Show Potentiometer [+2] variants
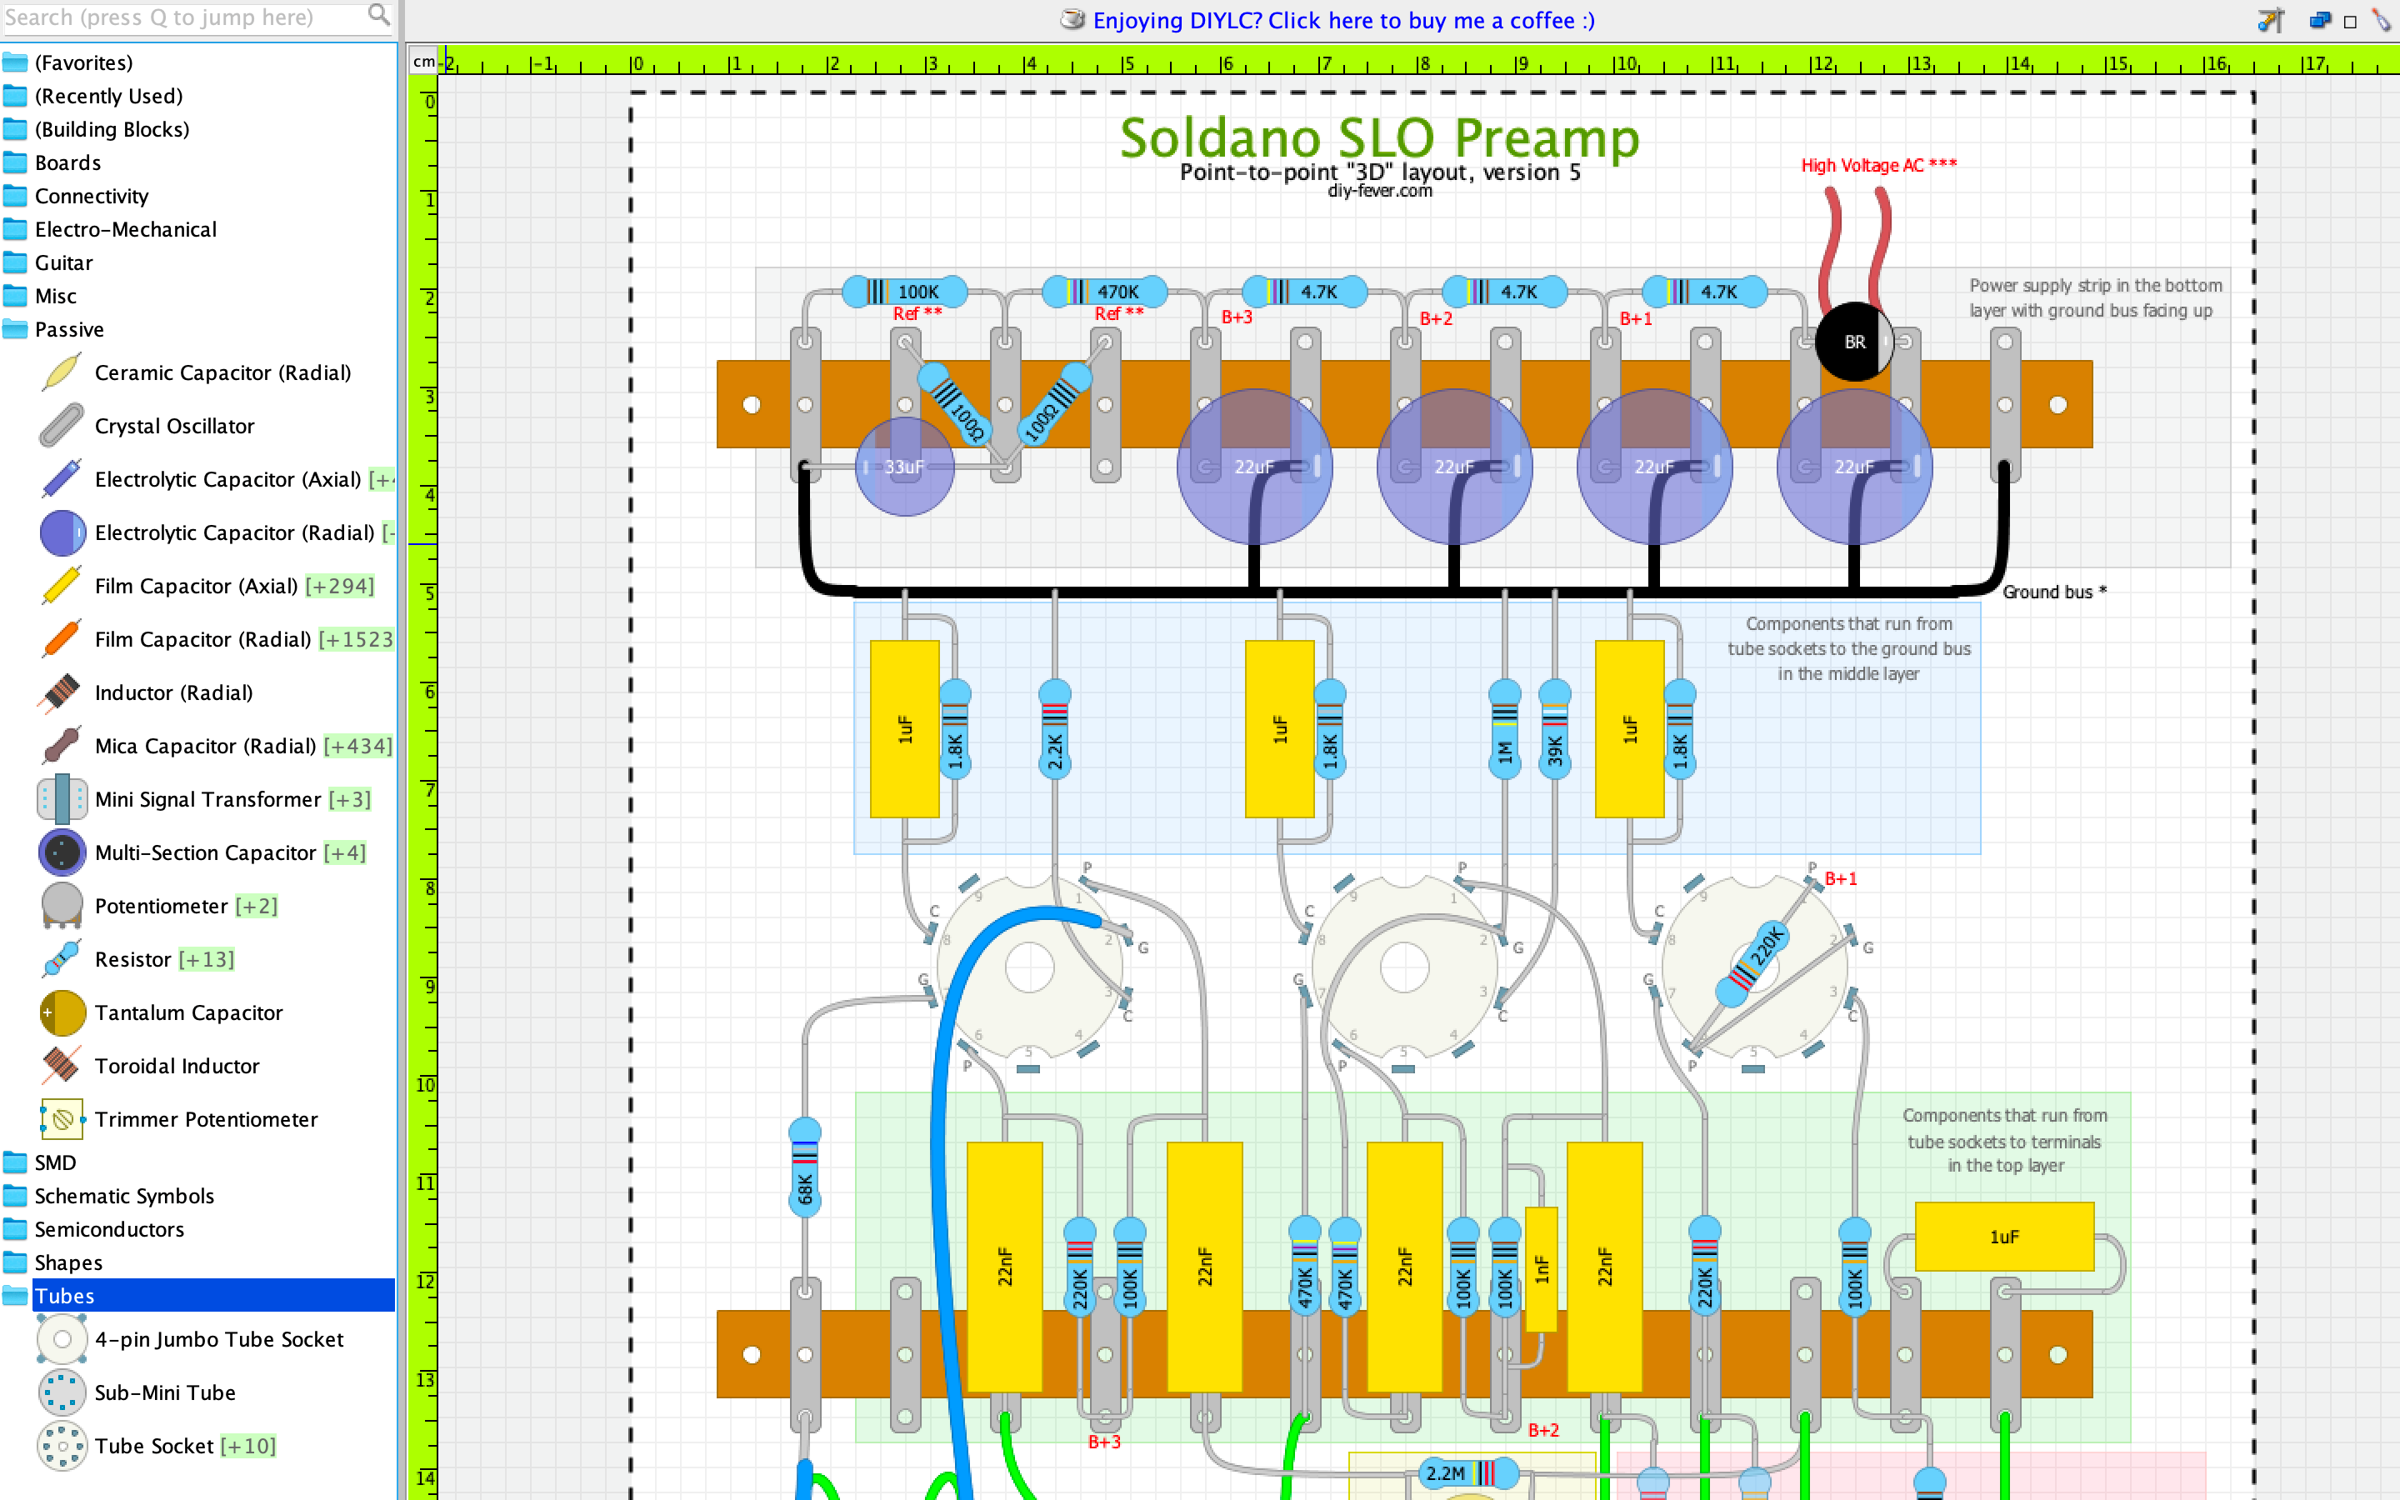Viewport: 2400px width, 1500px height. [257, 906]
